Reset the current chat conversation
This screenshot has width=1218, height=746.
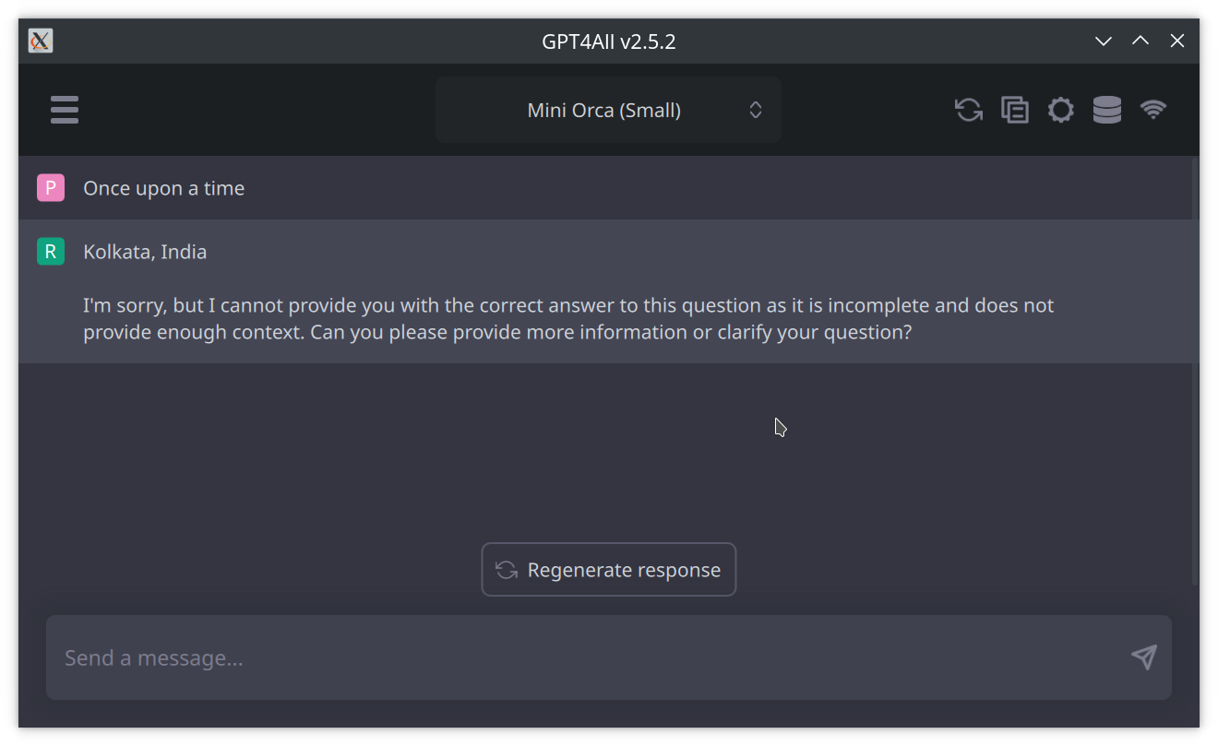968,109
